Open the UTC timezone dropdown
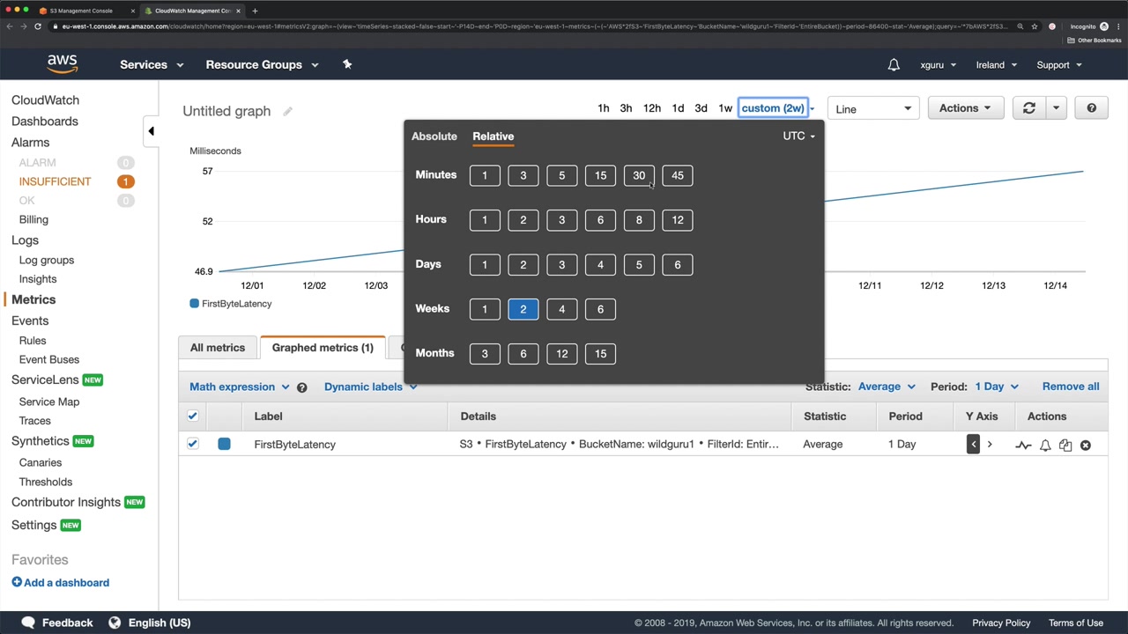This screenshot has width=1128, height=634. tap(798, 136)
